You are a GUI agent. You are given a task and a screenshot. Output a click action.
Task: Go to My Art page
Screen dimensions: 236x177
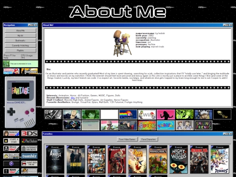pyautogui.click(x=21, y=35)
